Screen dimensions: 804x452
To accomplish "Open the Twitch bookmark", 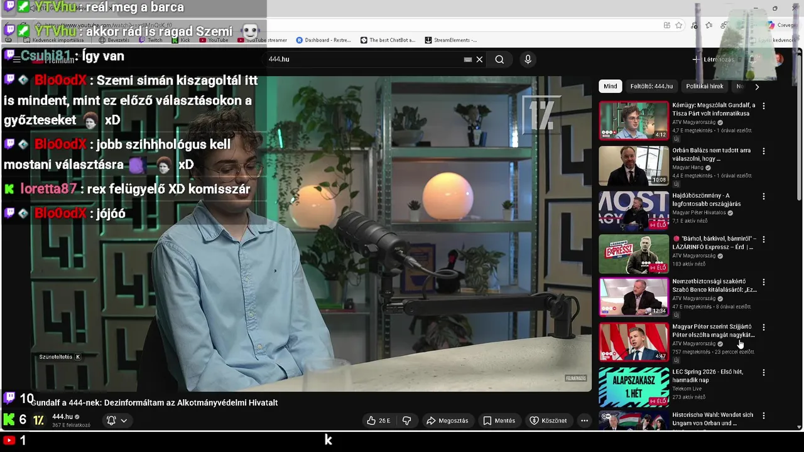I will coord(150,40).
